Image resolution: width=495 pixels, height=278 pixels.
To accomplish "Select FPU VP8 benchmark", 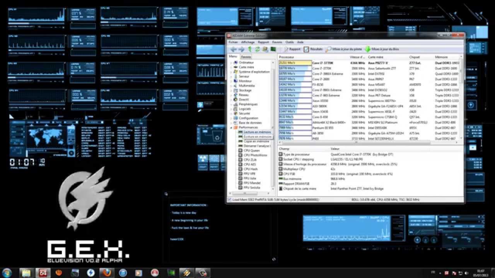I will coord(250,174).
